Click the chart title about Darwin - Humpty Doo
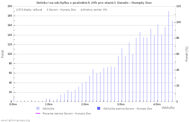This screenshot has width=189, height=122. [94, 3]
